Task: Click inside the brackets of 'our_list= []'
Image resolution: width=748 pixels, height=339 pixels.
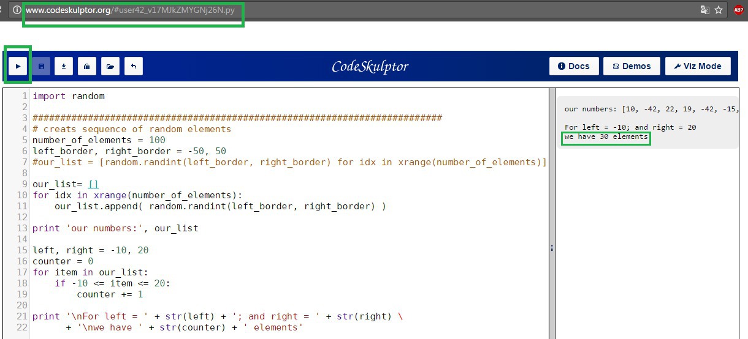Action: [x=93, y=184]
